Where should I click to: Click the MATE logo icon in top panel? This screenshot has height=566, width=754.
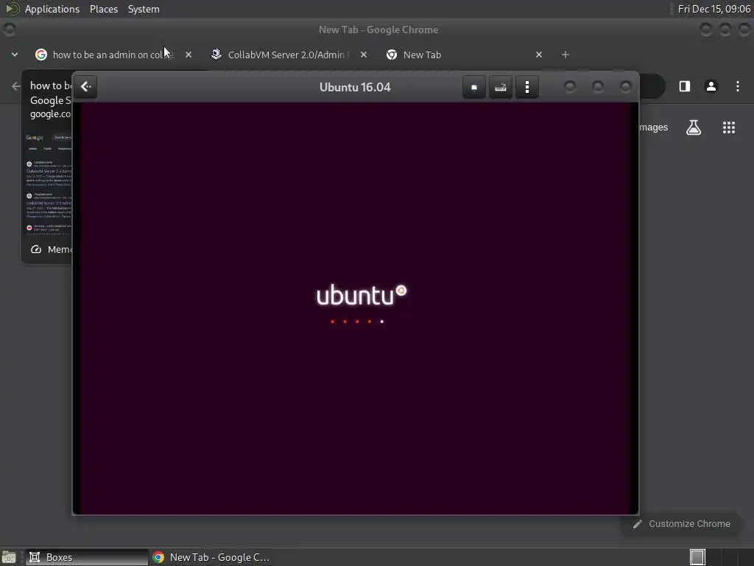[12, 9]
